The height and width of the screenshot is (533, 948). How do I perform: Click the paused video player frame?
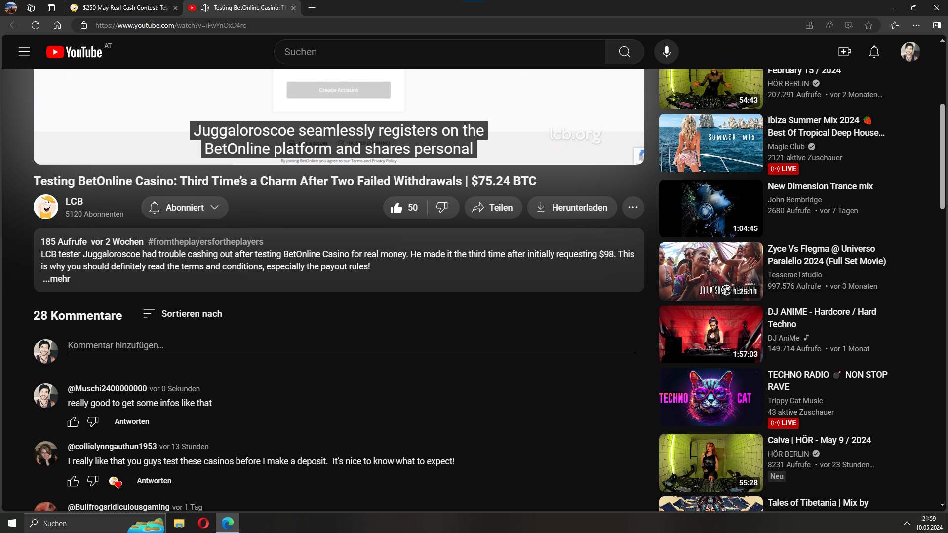tap(339, 116)
